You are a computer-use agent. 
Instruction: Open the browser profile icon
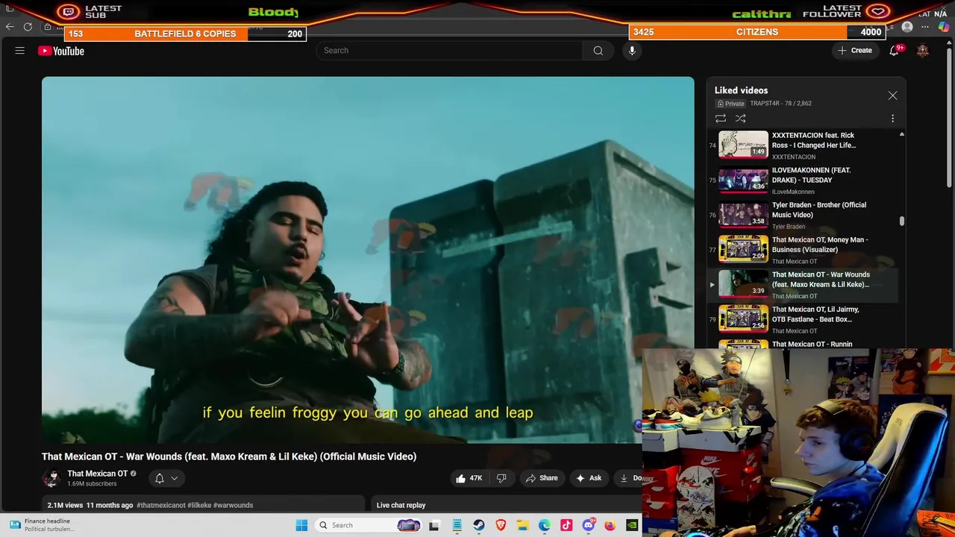(907, 27)
